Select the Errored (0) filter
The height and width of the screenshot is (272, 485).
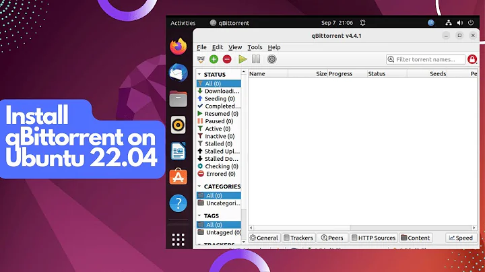[x=219, y=174]
